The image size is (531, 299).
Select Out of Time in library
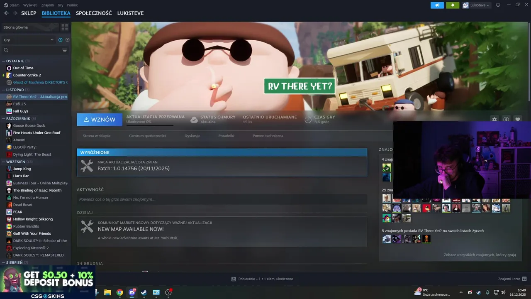[x=23, y=68]
